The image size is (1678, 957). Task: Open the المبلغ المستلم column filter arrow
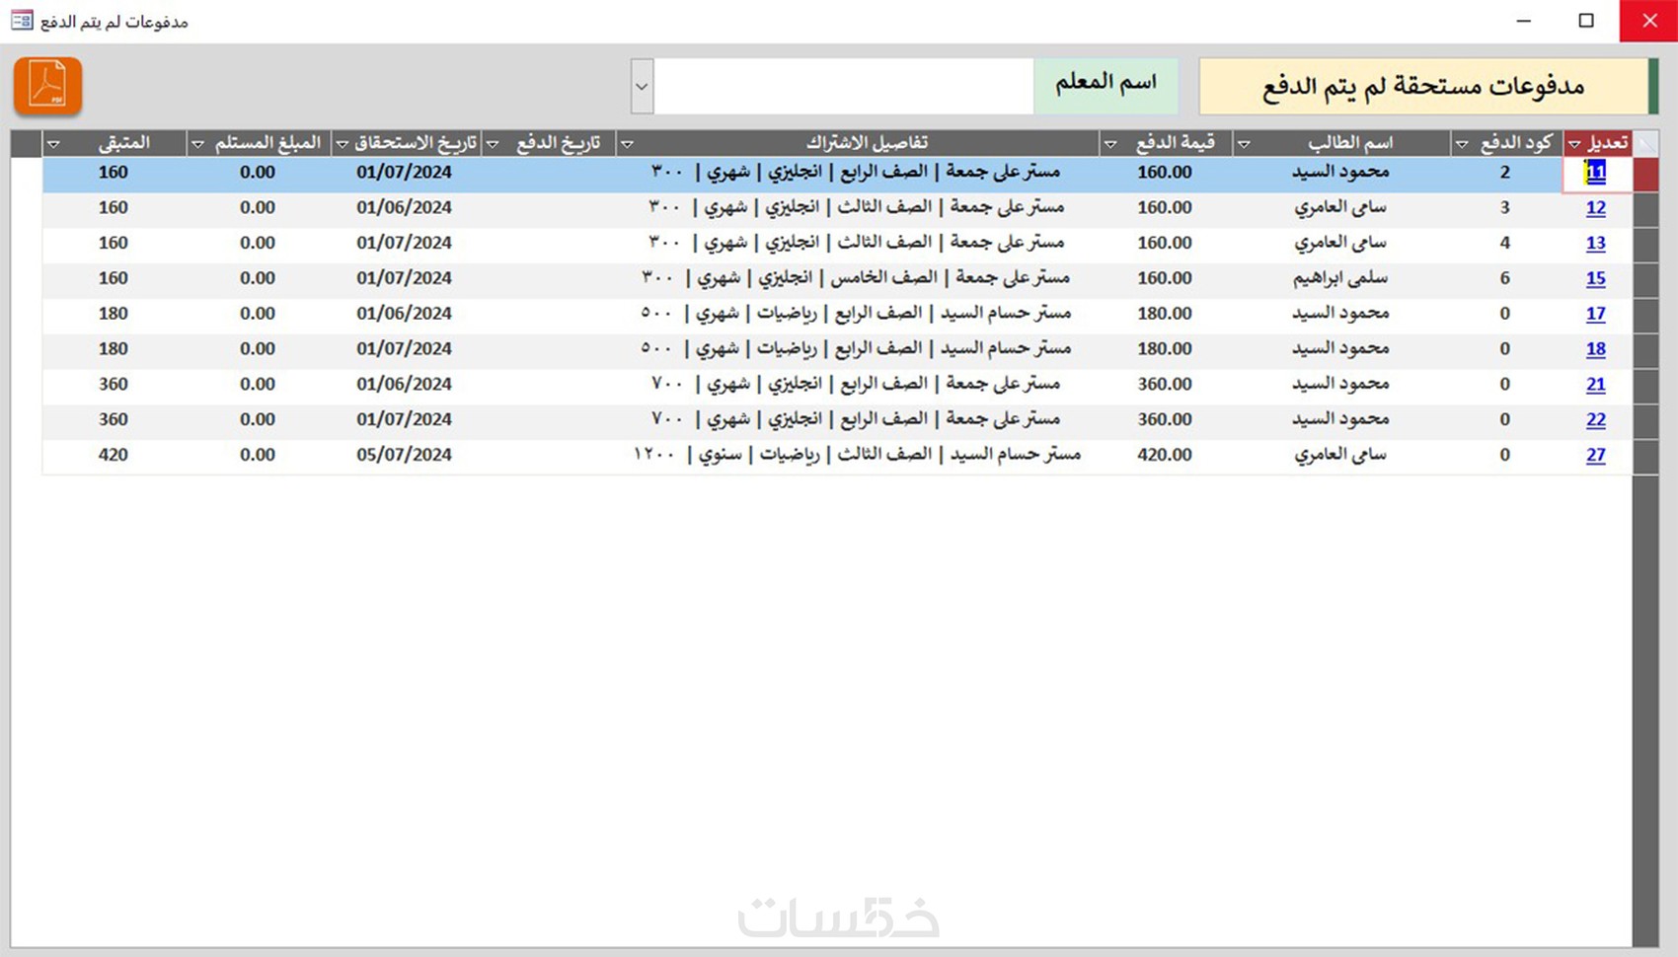(197, 144)
